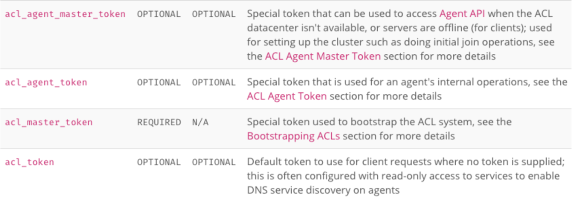Click first OPTIONAL in acl_agent_master_token row
The height and width of the screenshot is (200, 576).
pos(159,14)
